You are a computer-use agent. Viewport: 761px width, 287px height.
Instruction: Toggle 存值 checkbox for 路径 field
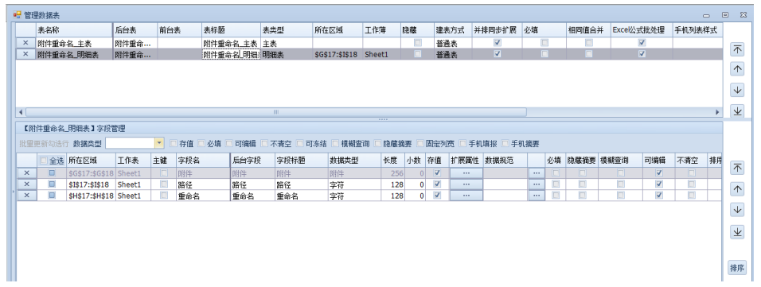(437, 184)
